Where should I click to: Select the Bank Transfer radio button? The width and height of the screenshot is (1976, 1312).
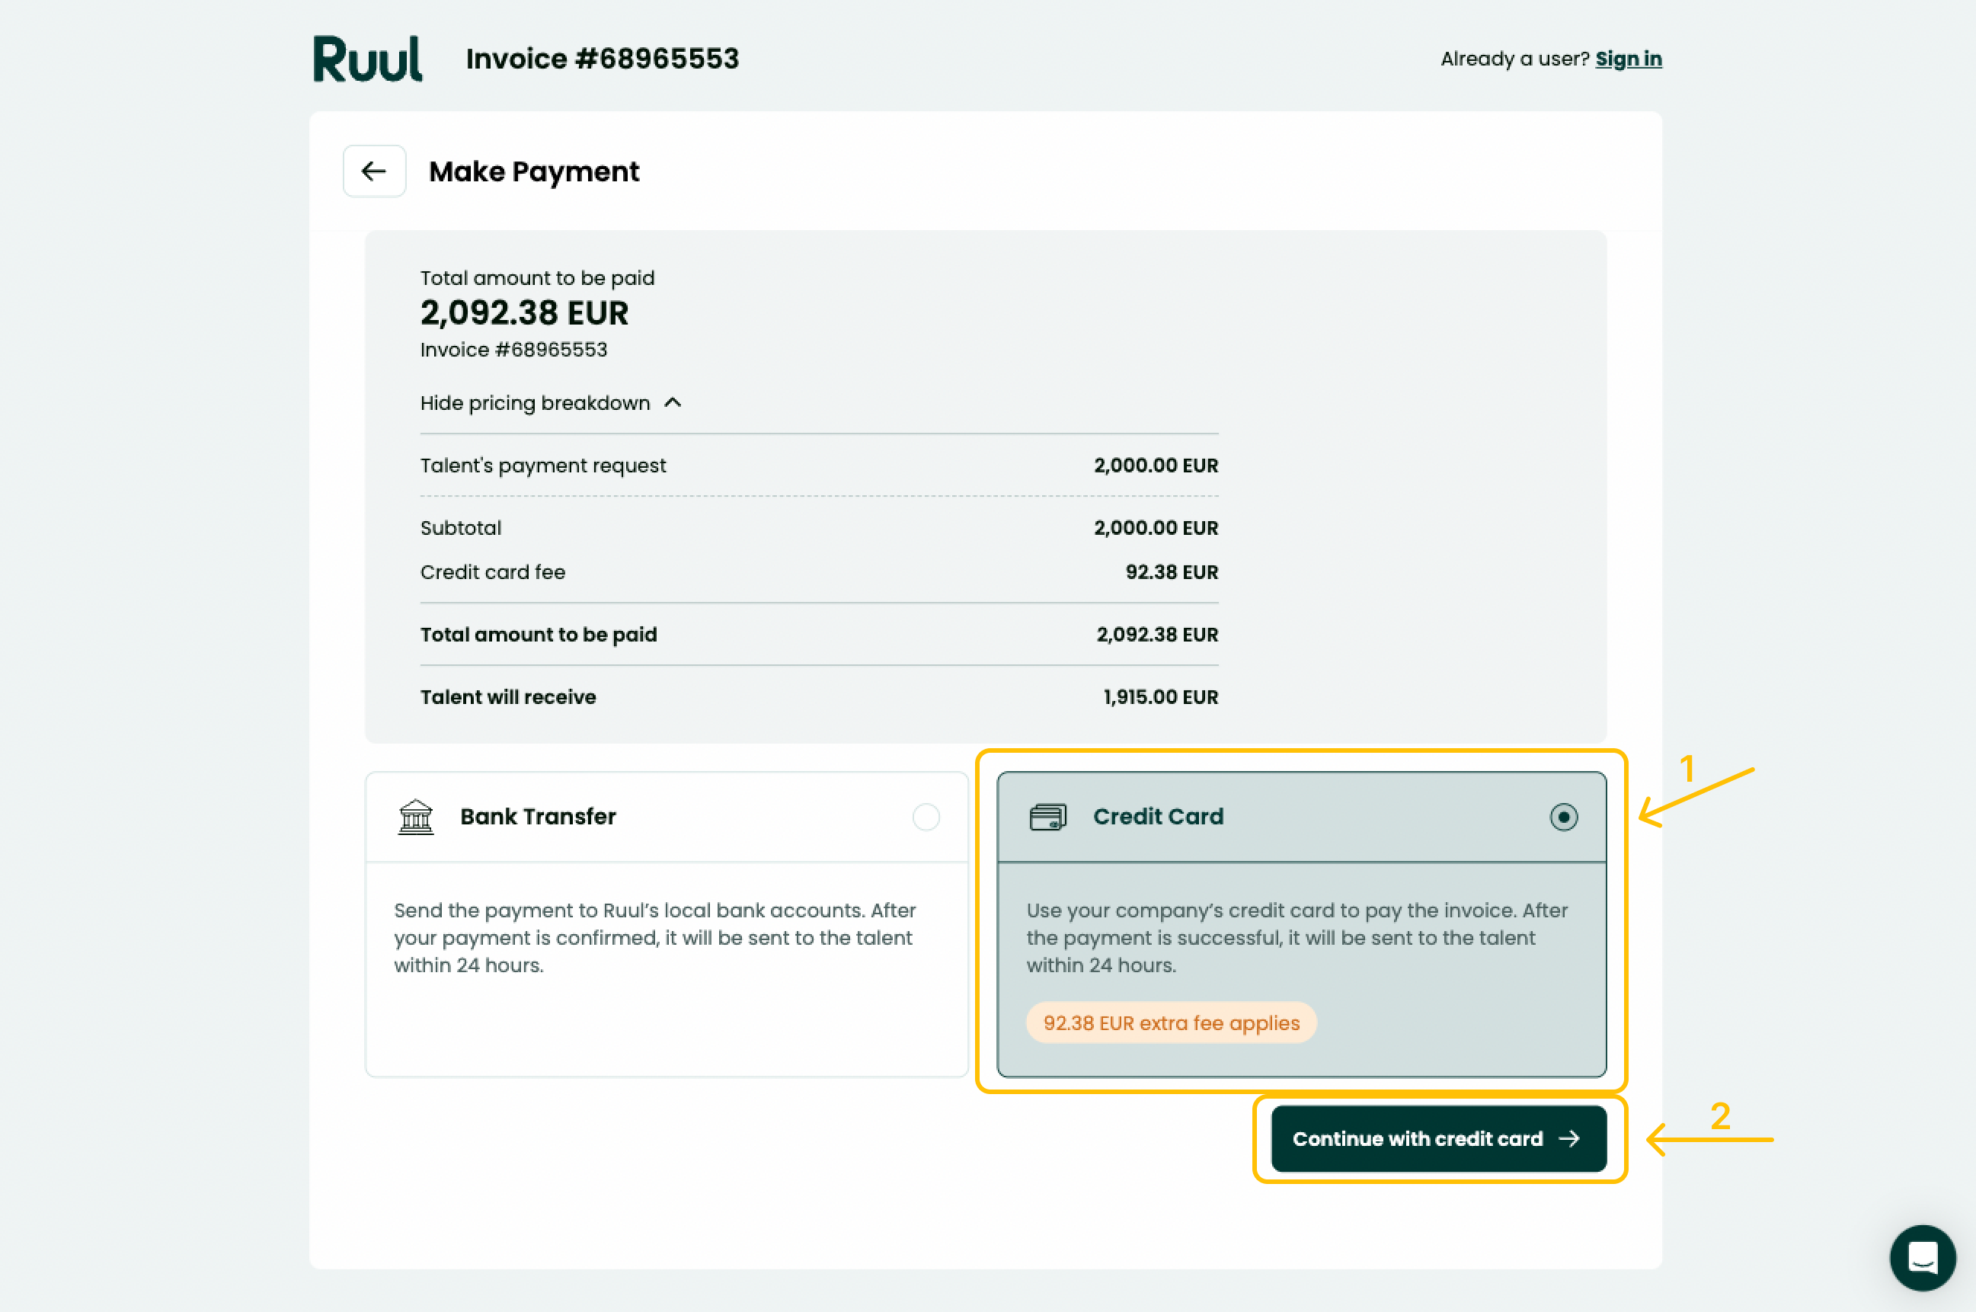coord(926,817)
